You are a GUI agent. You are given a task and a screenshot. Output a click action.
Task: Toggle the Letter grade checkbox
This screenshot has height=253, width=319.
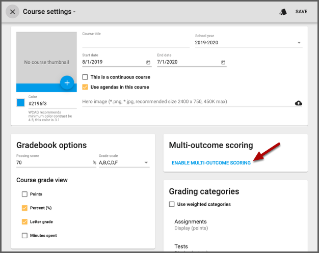pos(24,222)
